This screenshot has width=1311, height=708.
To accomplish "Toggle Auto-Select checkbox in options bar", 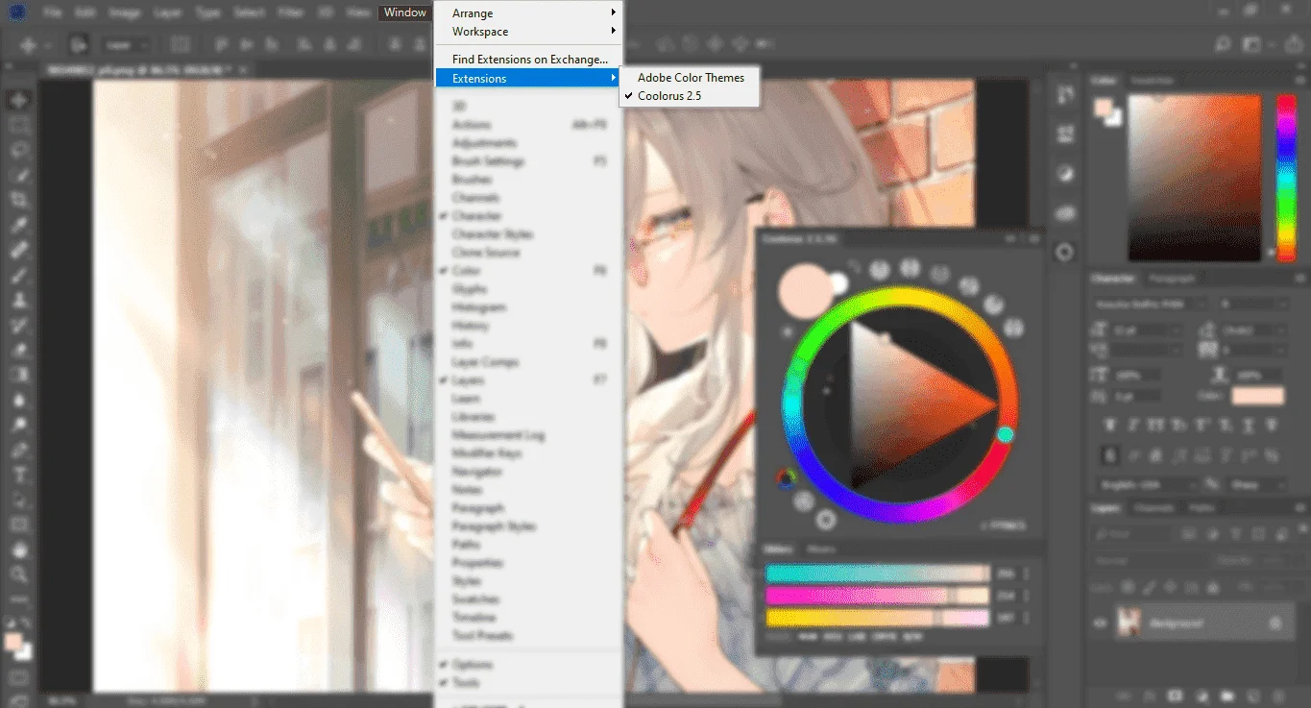I will tap(80, 44).
